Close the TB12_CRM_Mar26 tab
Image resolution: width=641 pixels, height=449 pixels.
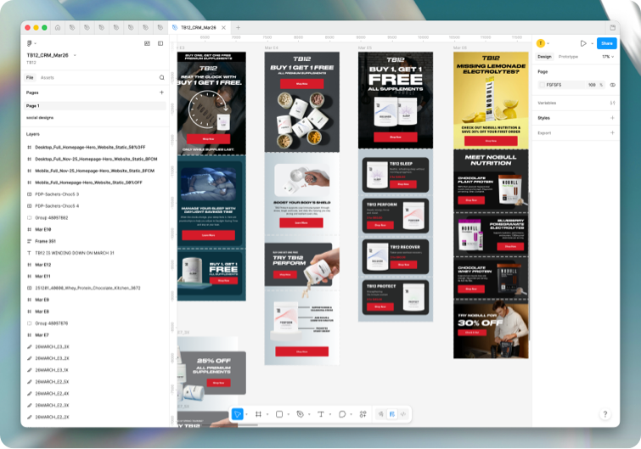pyautogui.click(x=223, y=28)
